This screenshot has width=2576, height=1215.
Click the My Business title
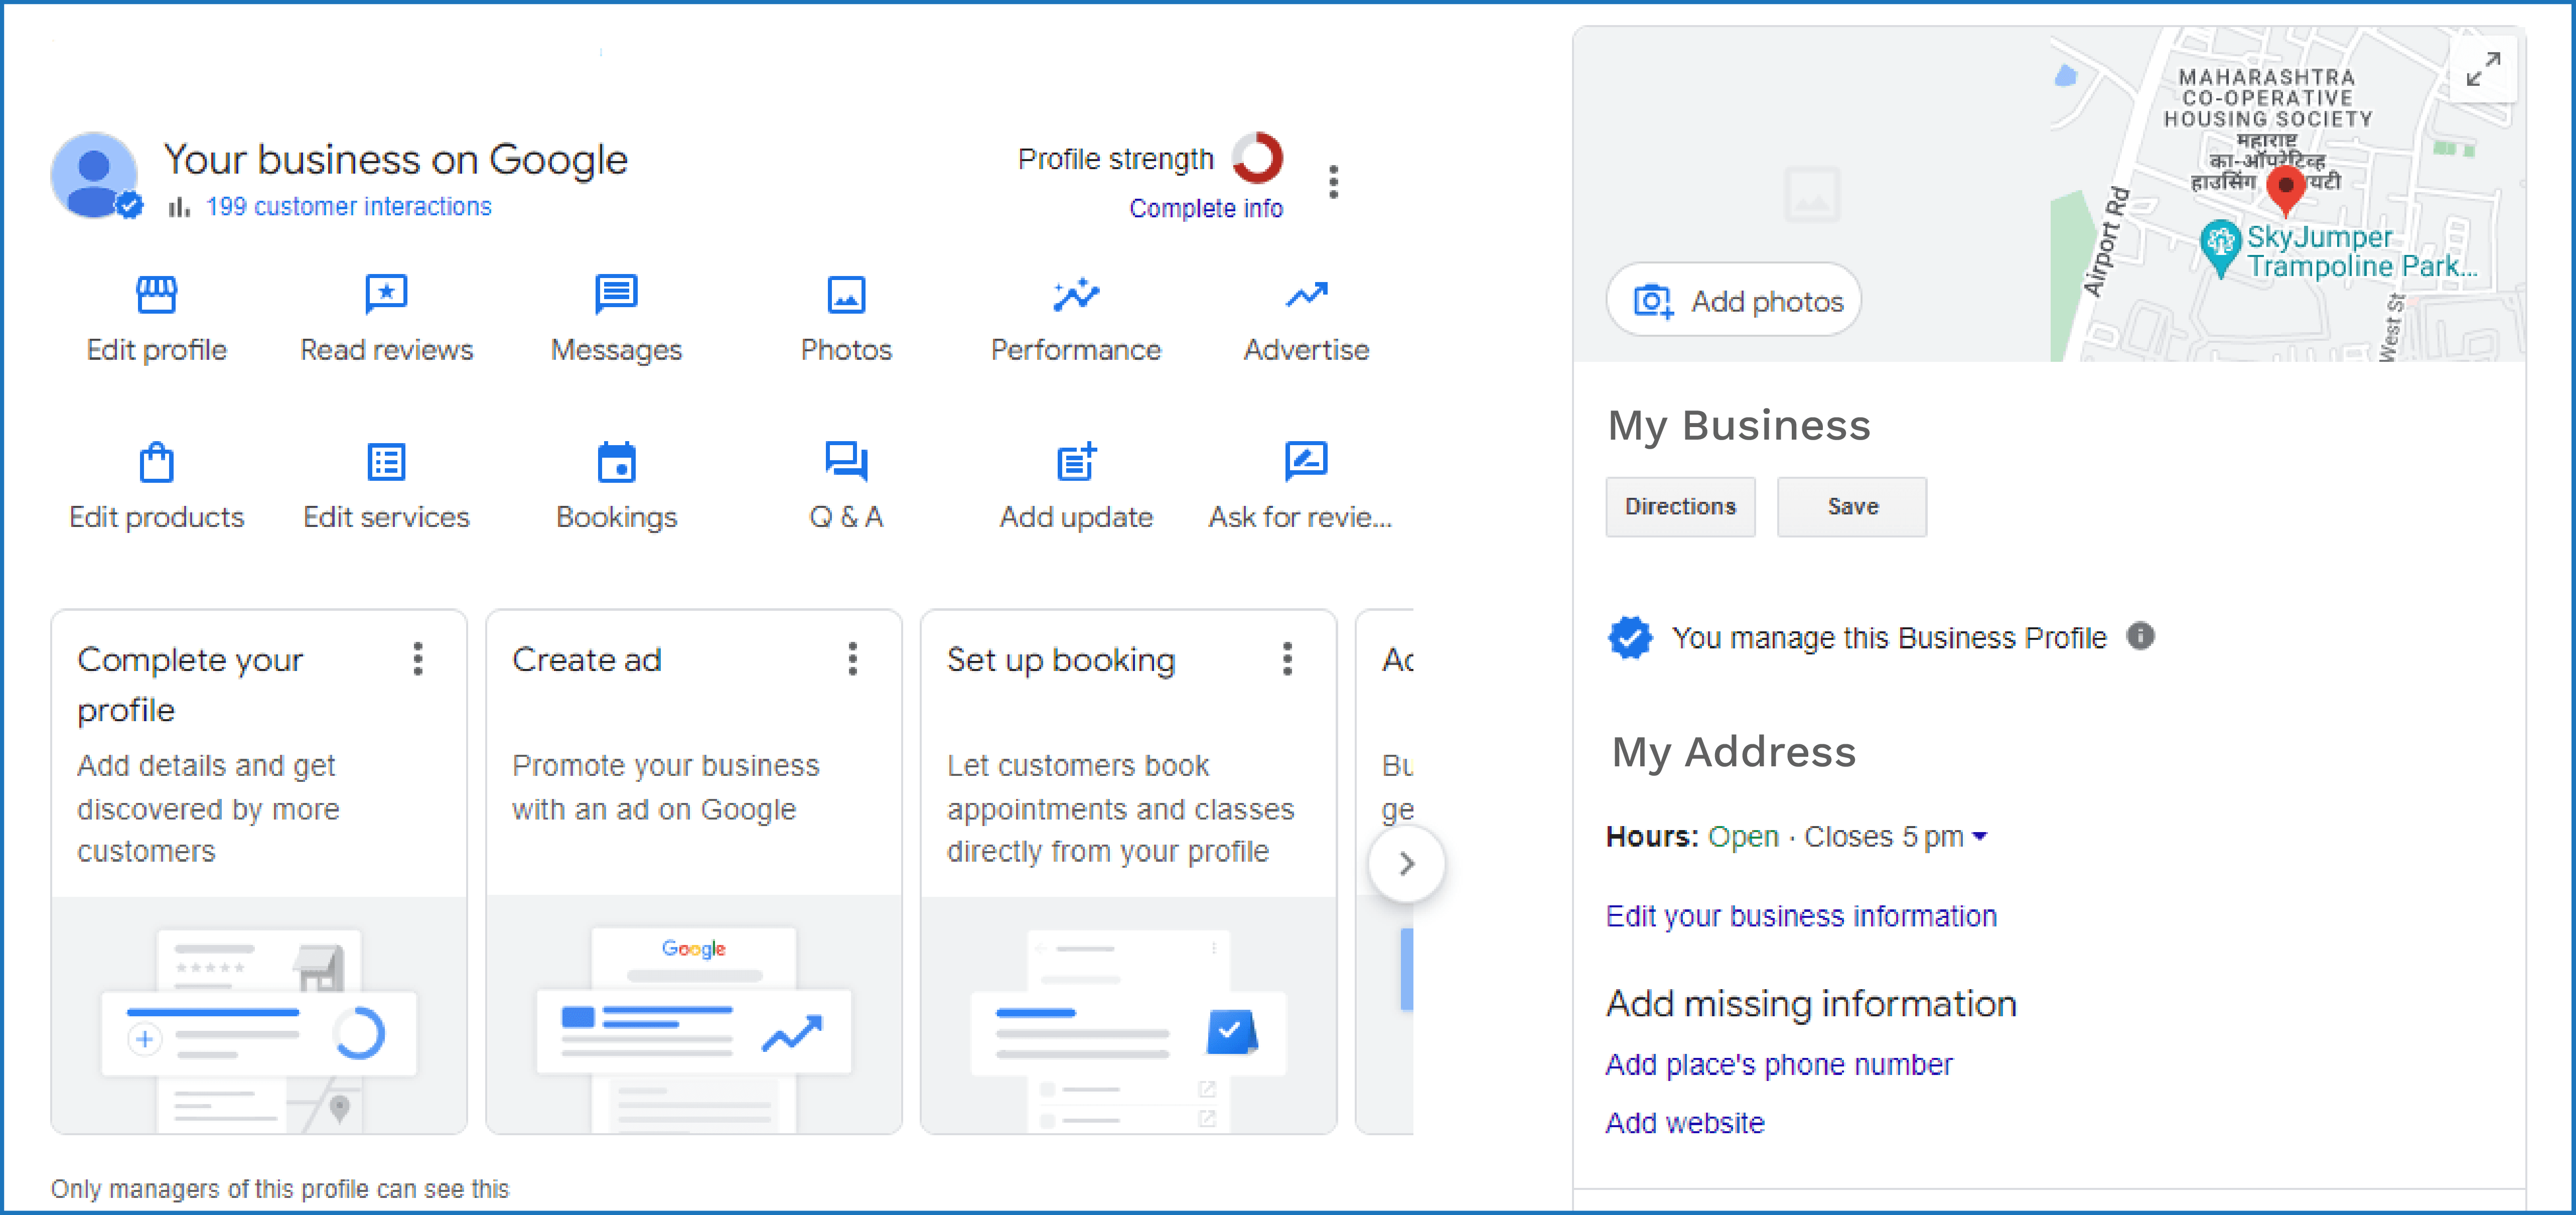coord(1739,425)
